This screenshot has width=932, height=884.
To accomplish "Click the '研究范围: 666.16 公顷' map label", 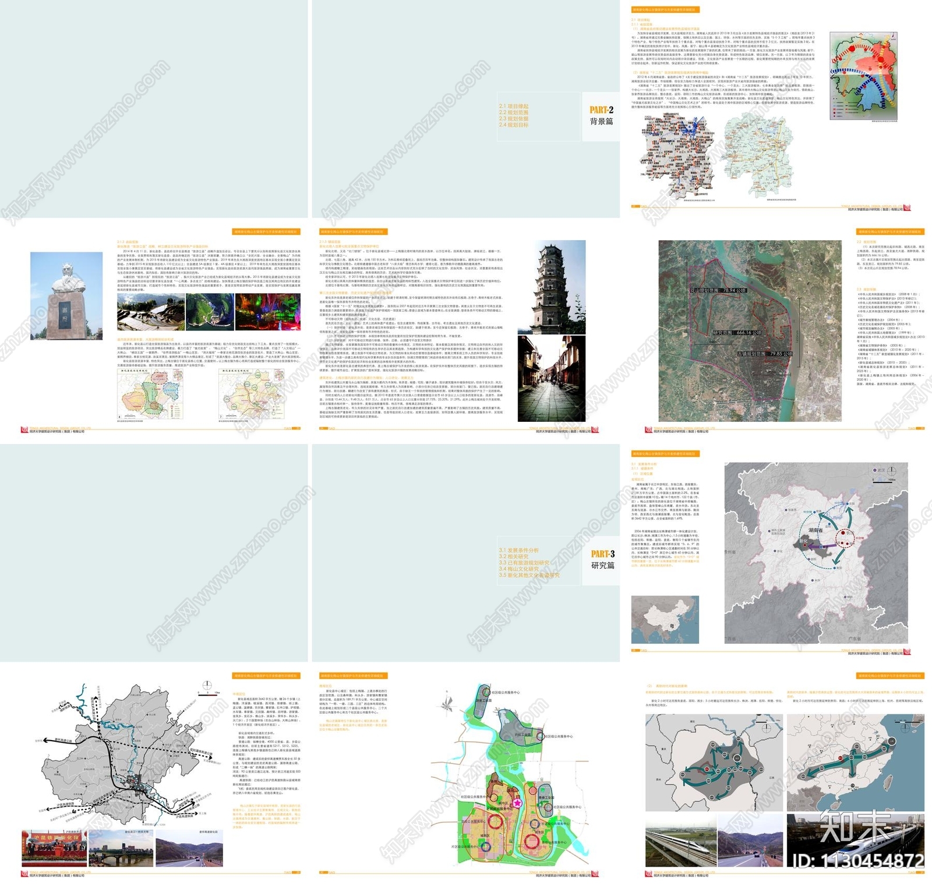I will click(736, 333).
